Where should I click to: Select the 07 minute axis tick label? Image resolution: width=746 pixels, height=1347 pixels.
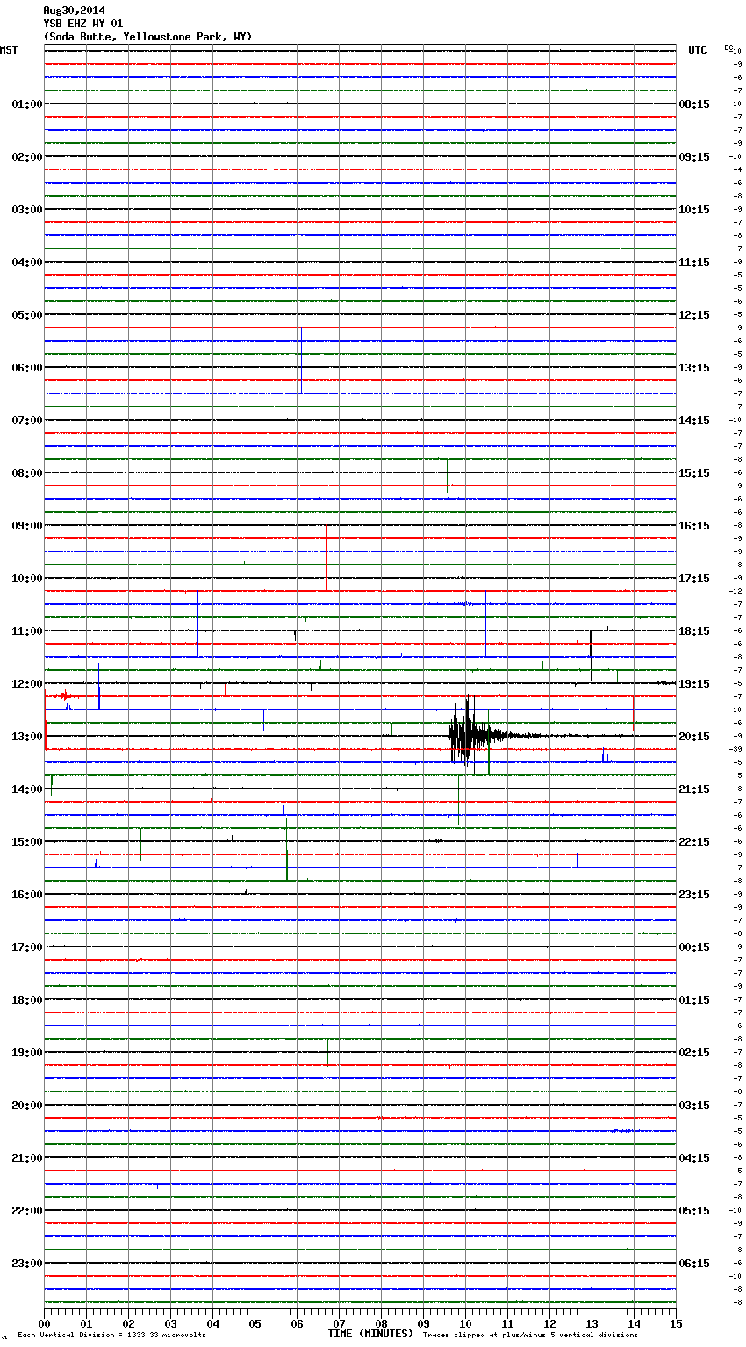[339, 1323]
